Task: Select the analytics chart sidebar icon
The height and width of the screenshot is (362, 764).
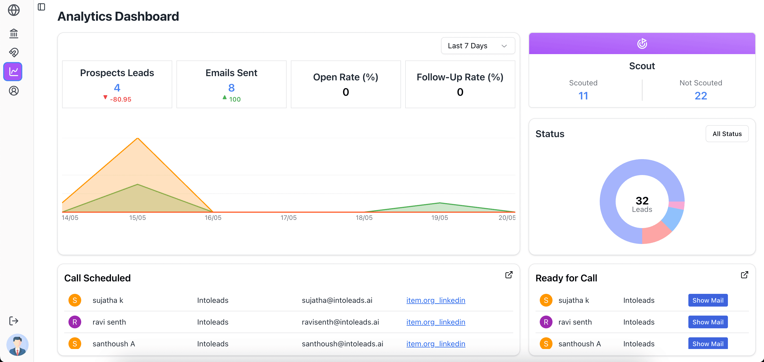Action: pos(13,71)
